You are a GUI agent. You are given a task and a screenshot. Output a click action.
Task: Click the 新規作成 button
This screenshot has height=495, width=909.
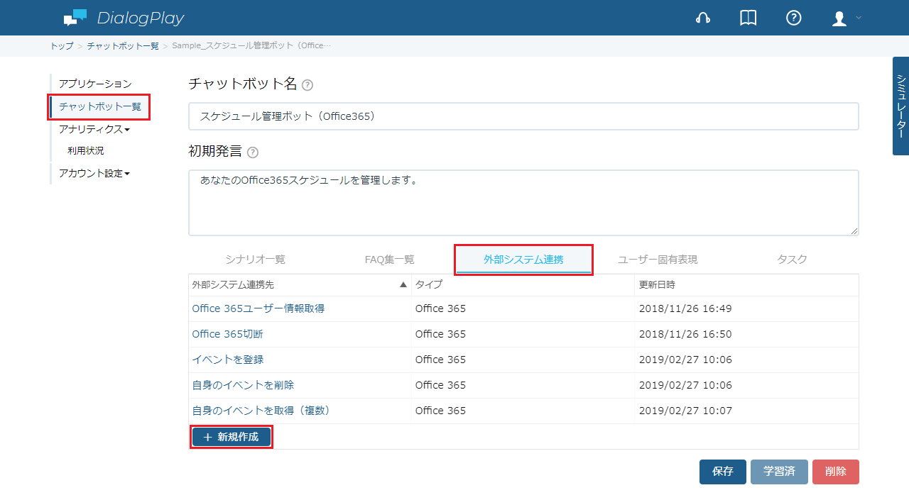[x=232, y=437]
